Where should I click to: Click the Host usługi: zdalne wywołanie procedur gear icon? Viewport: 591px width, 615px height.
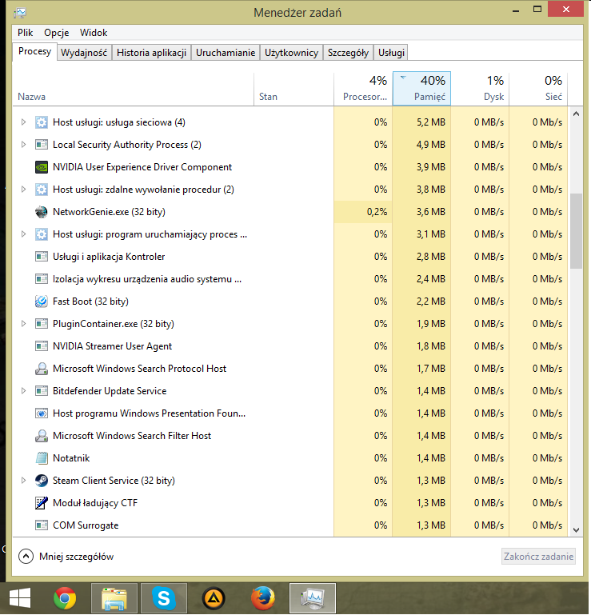point(42,190)
